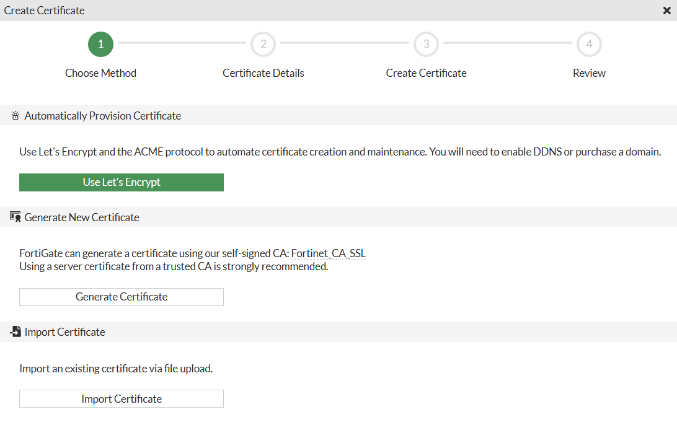Select step 1 Choose Method circle
The height and width of the screenshot is (438, 677).
click(100, 44)
